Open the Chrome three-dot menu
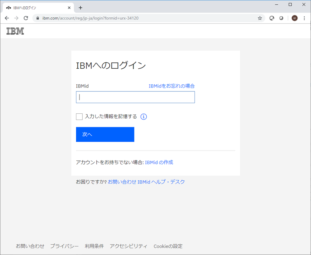 click(304, 18)
